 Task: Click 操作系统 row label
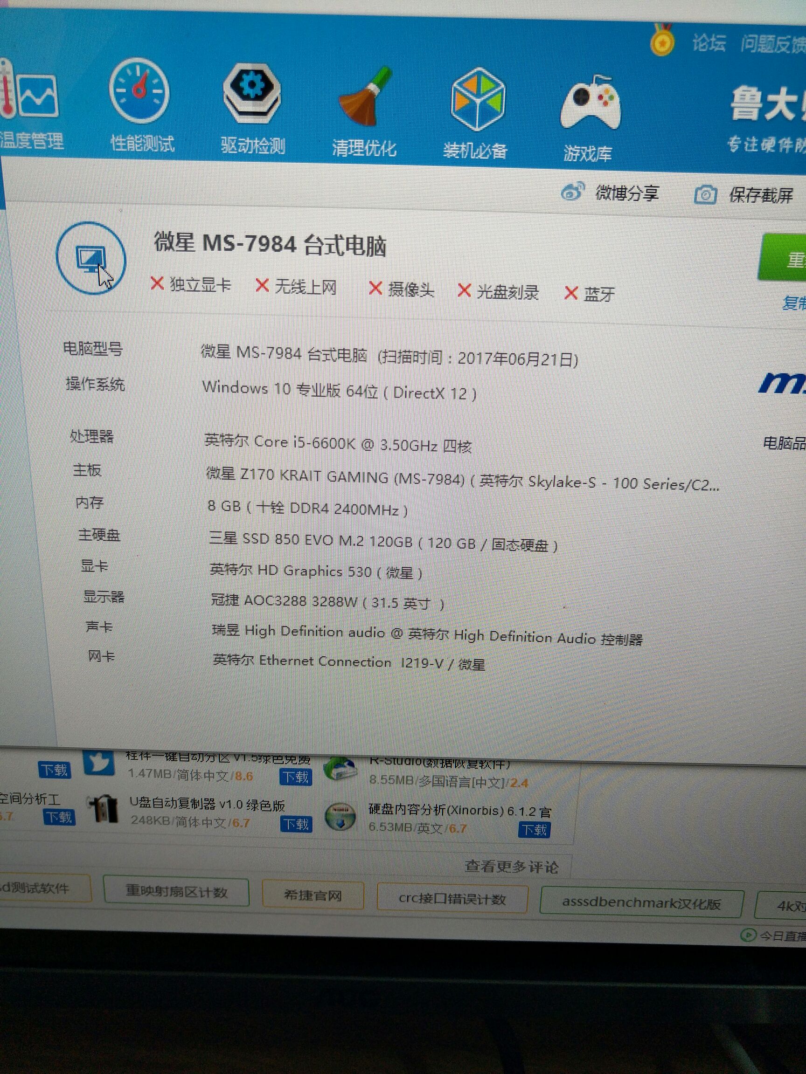tap(96, 384)
